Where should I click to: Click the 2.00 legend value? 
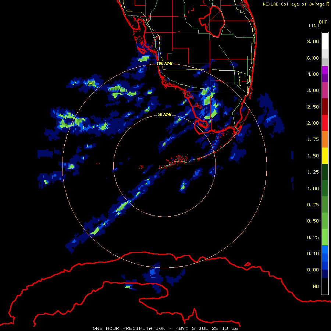(x=313, y=123)
